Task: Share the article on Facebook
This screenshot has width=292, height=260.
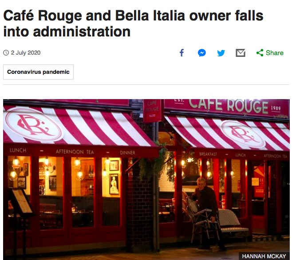Action: click(x=182, y=53)
